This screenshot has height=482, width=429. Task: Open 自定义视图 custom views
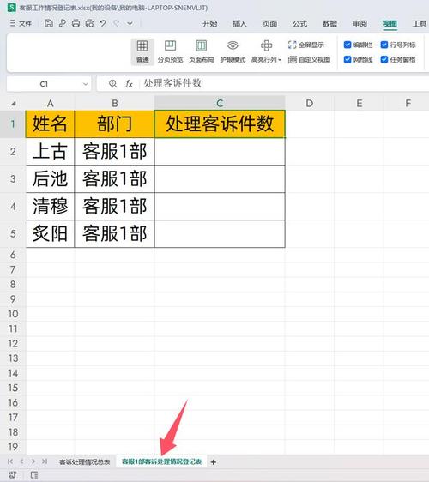pos(310,60)
